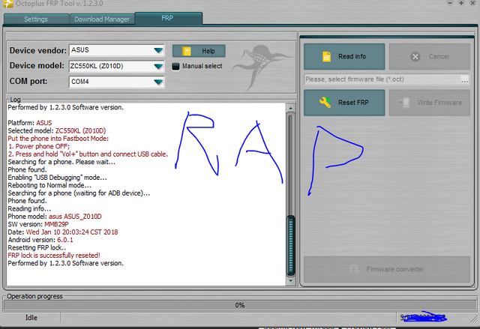Screen dimensions: 480x329
Task: Click log line 'FRP lock is successfully reseted!'
Action: pyautogui.click(x=54, y=256)
